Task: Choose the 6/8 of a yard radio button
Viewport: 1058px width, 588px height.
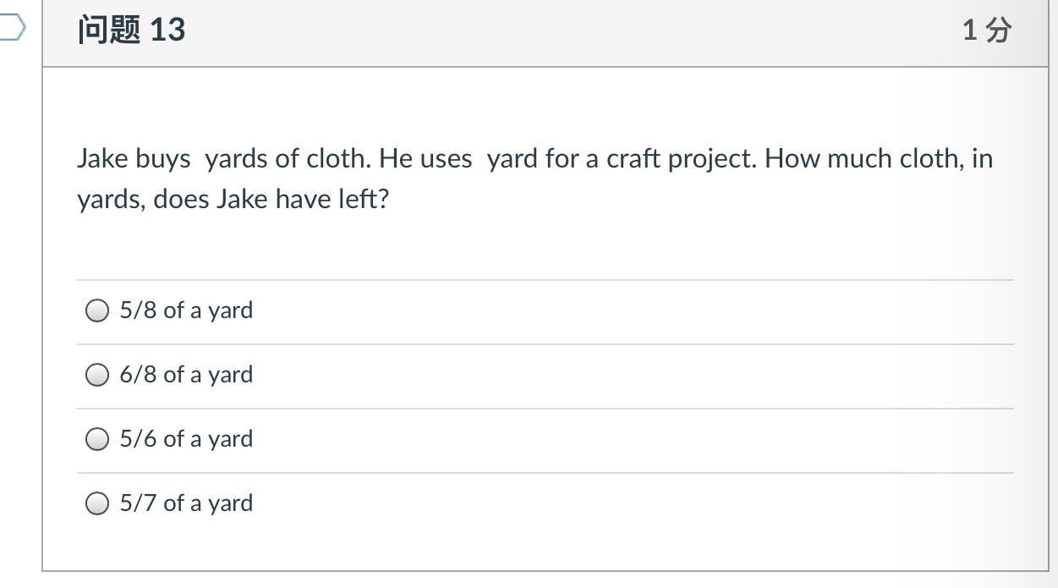Action: pyautogui.click(x=97, y=375)
